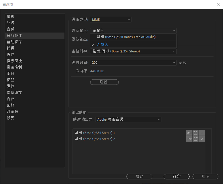Open 音频 preferences category
This screenshot has height=184, width=223.
(x=35, y=29)
